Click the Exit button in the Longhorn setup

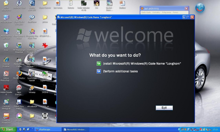click(164, 108)
